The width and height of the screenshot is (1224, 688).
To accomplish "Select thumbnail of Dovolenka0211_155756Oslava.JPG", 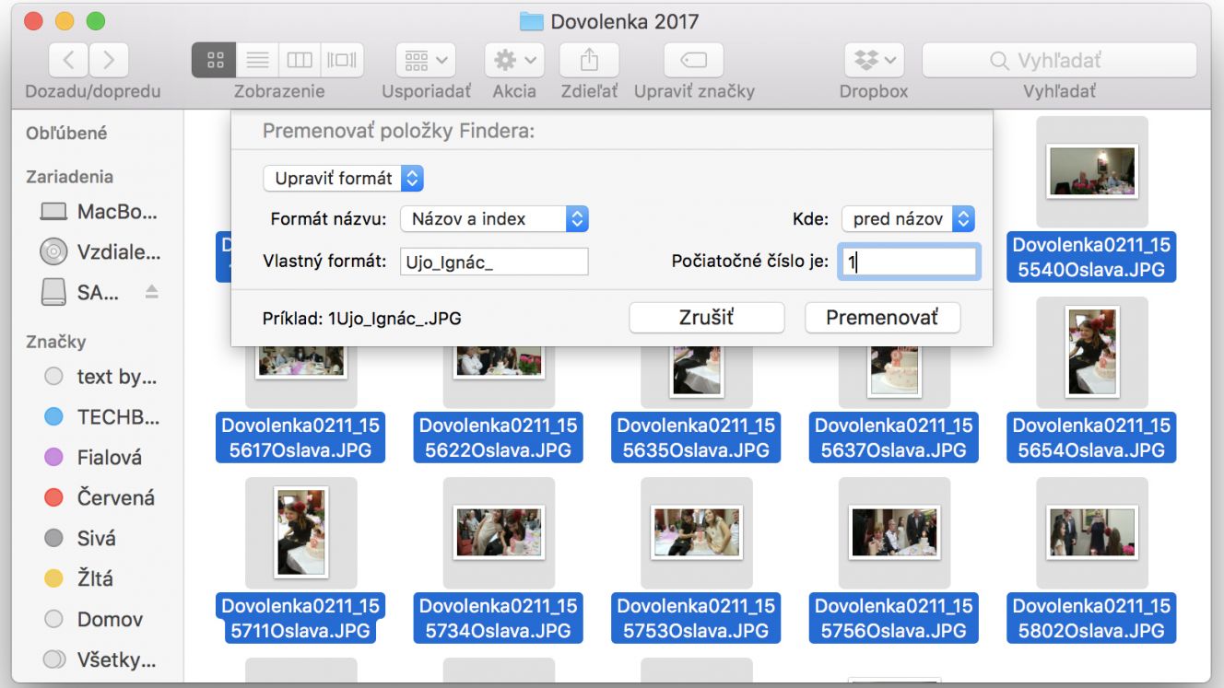I will click(894, 532).
